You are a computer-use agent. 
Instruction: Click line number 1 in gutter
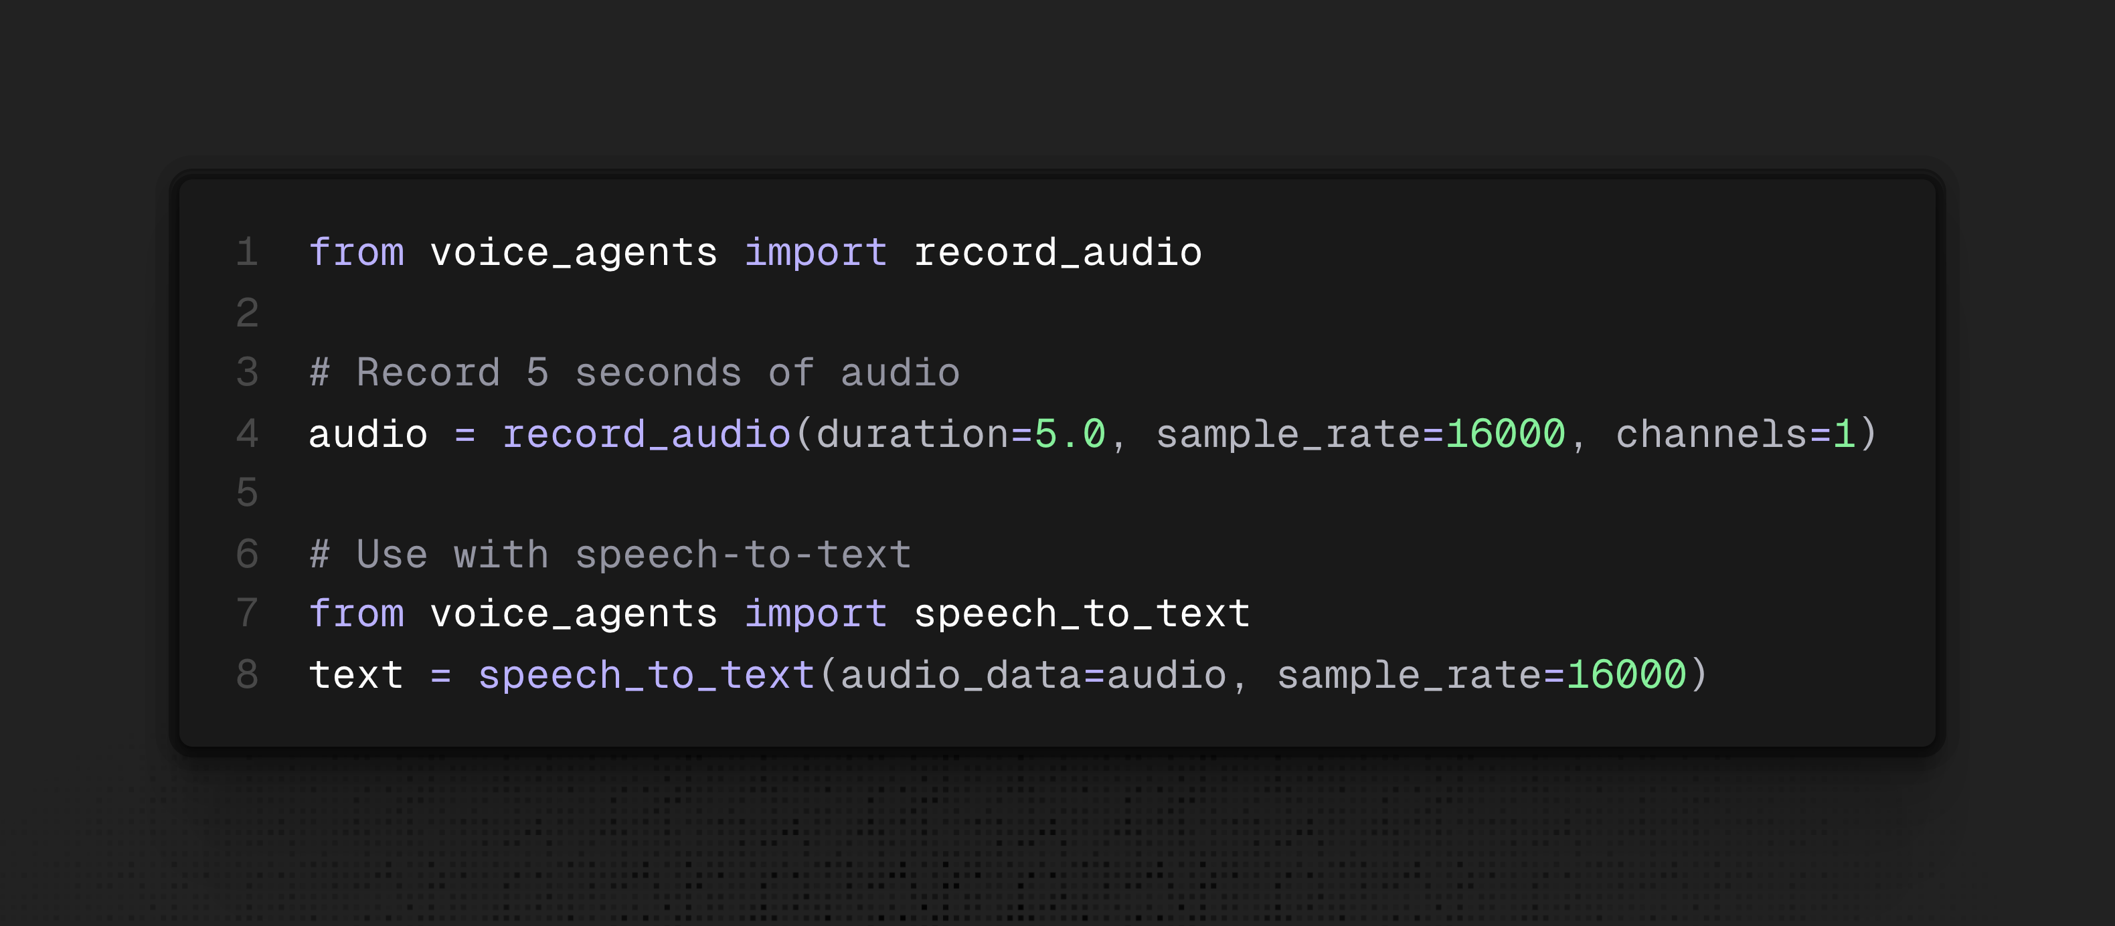(247, 252)
